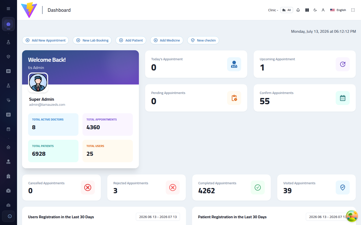
Task: Click Cancelled Appointments red X icon
Action: [x=88, y=187]
